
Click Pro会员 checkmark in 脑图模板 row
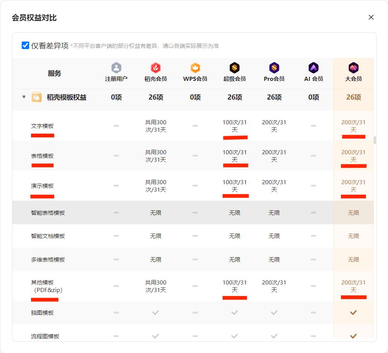click(x=274, y=313)
